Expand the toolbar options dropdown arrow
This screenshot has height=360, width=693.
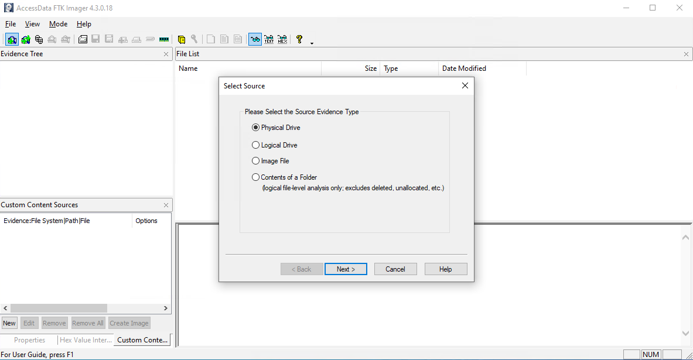click(x=312, y=43)
